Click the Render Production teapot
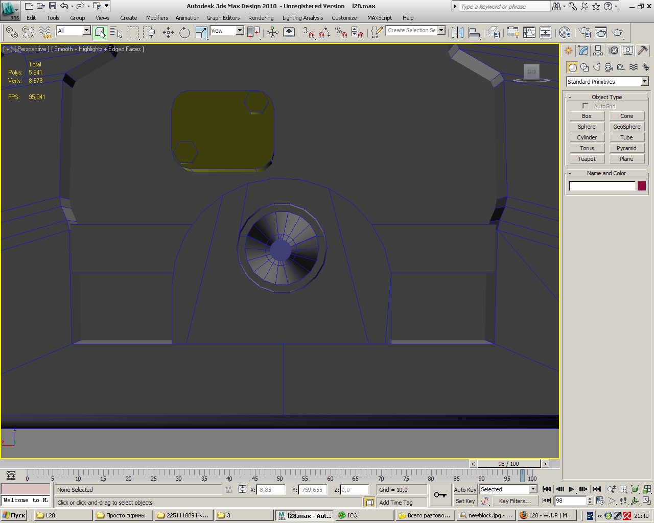Screen dimensions: 654x523 pyautogui.click(x=618, y=33)
